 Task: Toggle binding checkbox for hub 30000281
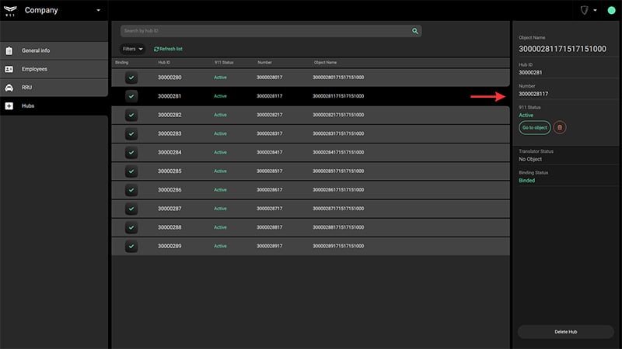pyautogui.click(x=131, y=96)
